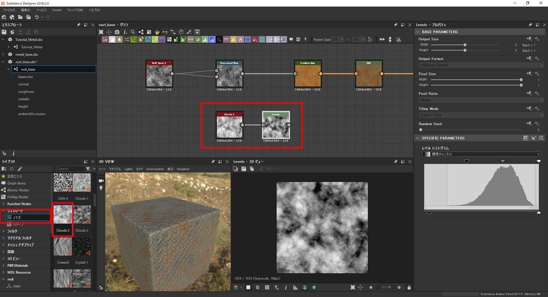This screenshot has height=297, width=548.
Task: Select the basecolor output in Explorer
Action: 26,77
